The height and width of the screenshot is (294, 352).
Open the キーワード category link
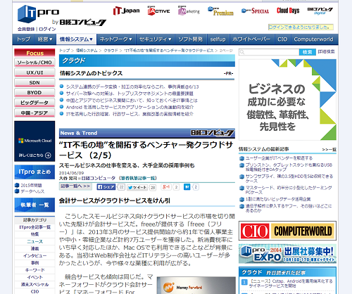34,270
